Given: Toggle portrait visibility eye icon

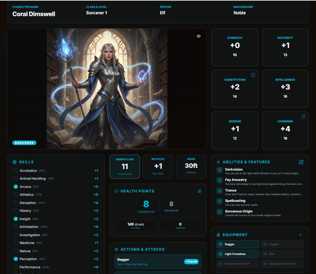Looking at the screenshot, I should pos(199,36).
